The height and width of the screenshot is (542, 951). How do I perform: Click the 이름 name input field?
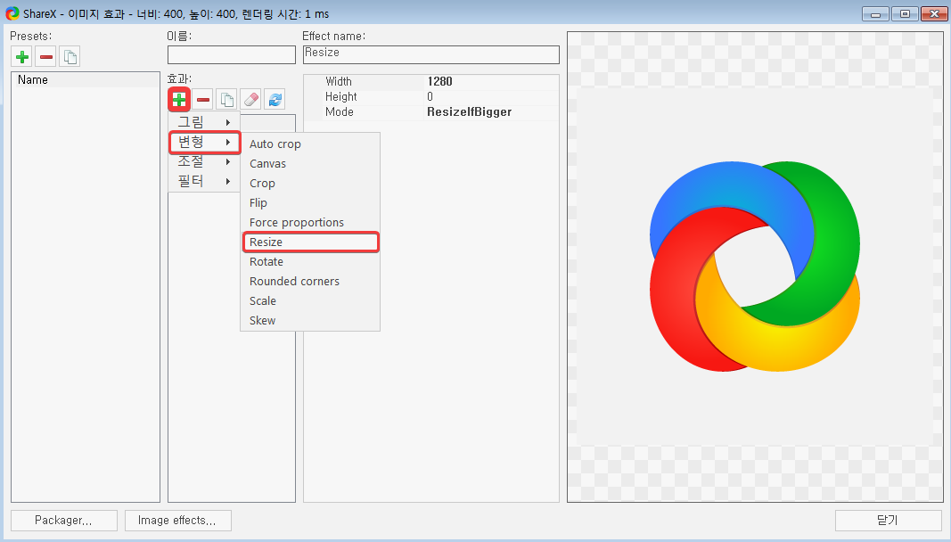(x=231, y=54)
